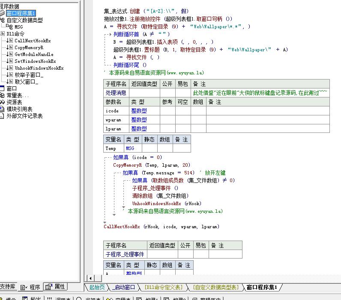
Task: Open the [Dll命令定义表] editor tab
Action: coord(164,287)
